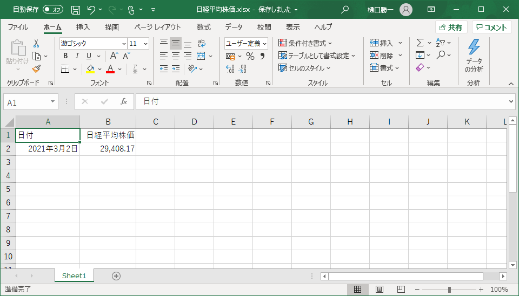The width and height of the screenshot is (519, 296).
Task: Click the user account avatar icon
Action: pos(406,10)
